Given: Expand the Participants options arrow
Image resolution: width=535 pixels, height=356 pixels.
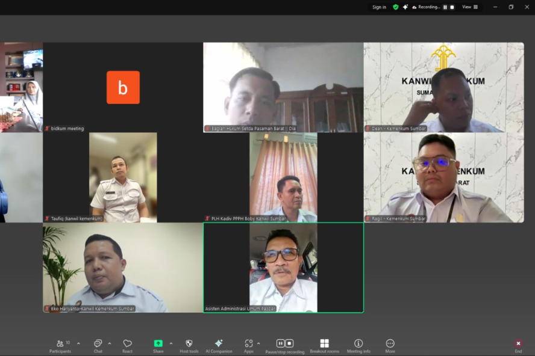Looking at the screenshot, I should tap(78, 343).
